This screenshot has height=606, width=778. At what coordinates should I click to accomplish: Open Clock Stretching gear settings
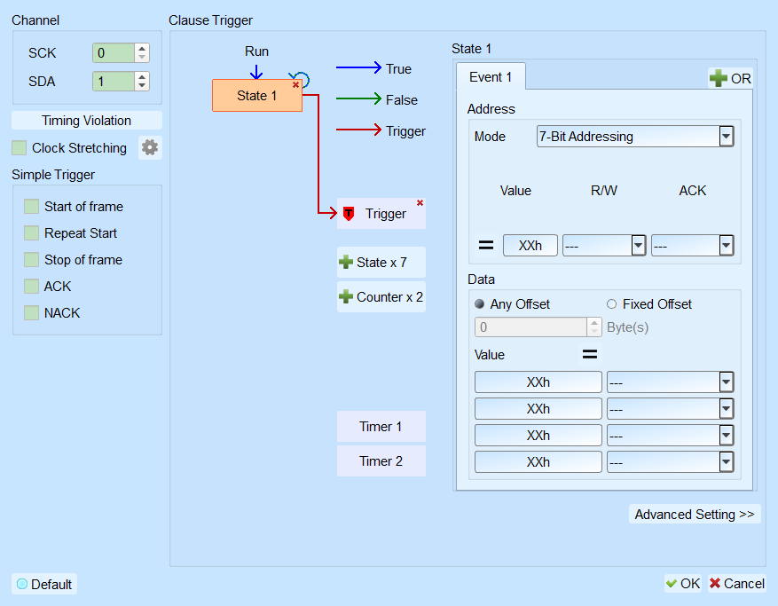150,147
